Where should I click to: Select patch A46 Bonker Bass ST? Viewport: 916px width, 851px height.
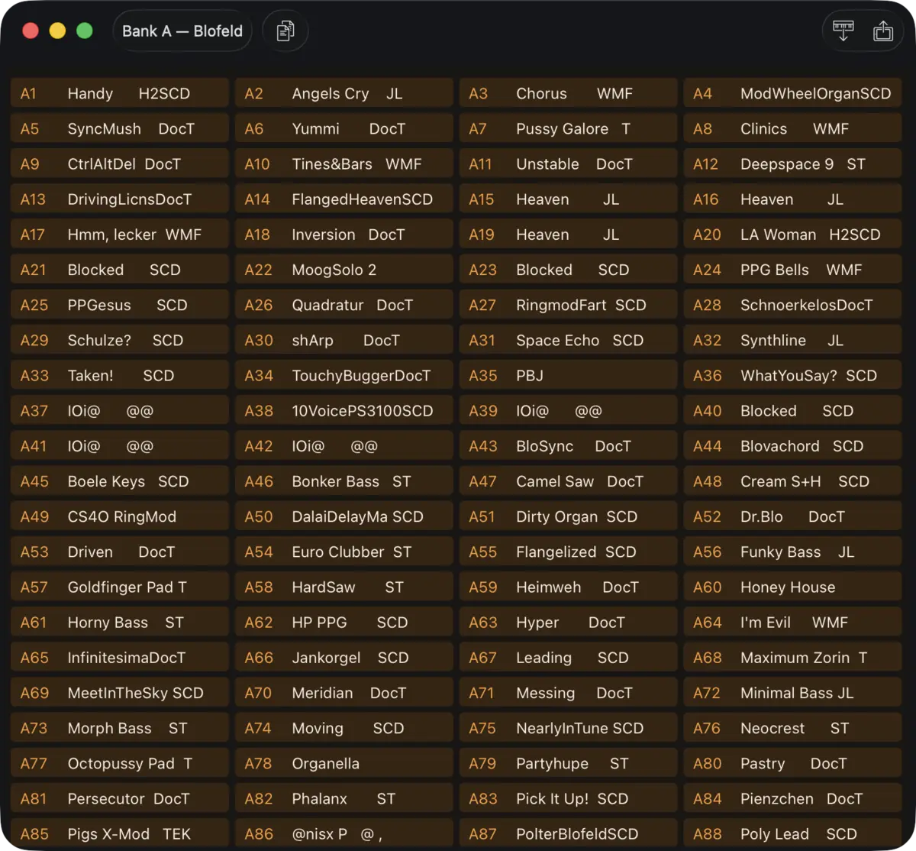coord(344,481)
